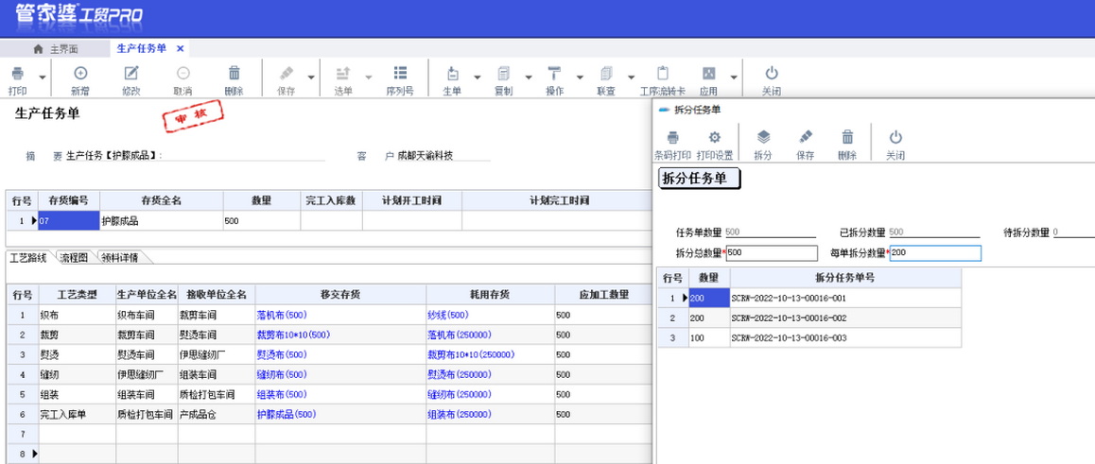Expand the 生单 dropdown arrow
The image size is (1095, 464).
[478, 77]
